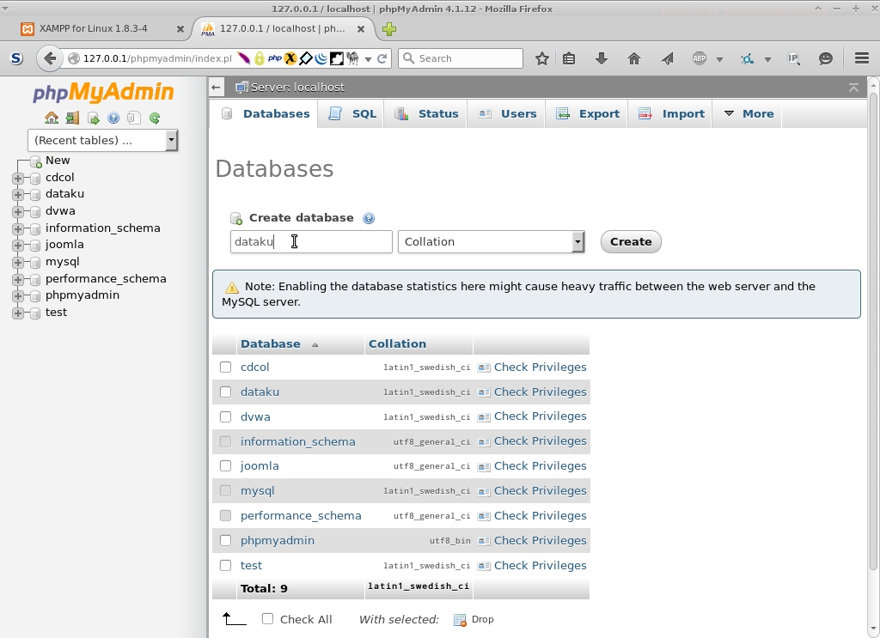The height and width of the screenshot is (638, 880).
Task: Open the SQL tab
Action: 351,114
